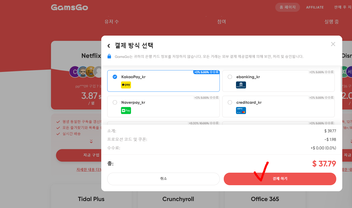Click the subtotal value $ 39.77
The image size is (352, 208).
(x=330, y=131)
